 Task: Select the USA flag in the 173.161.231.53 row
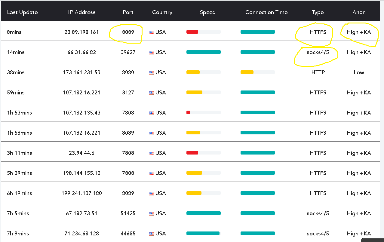click(x=152, y=73)
